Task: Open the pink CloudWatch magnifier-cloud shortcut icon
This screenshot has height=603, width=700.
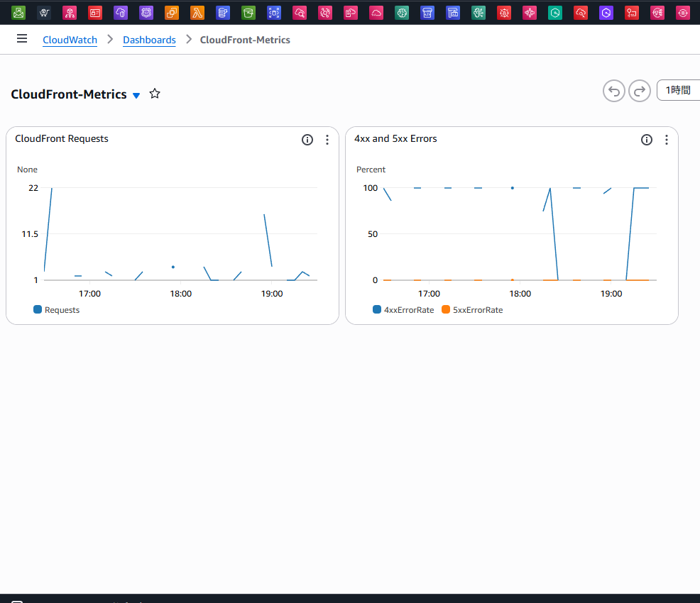Action: (300, 13)
